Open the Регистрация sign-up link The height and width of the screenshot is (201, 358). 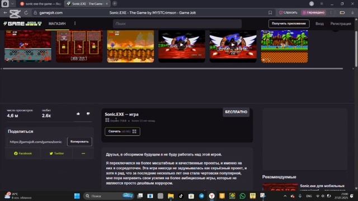[341, 23]
